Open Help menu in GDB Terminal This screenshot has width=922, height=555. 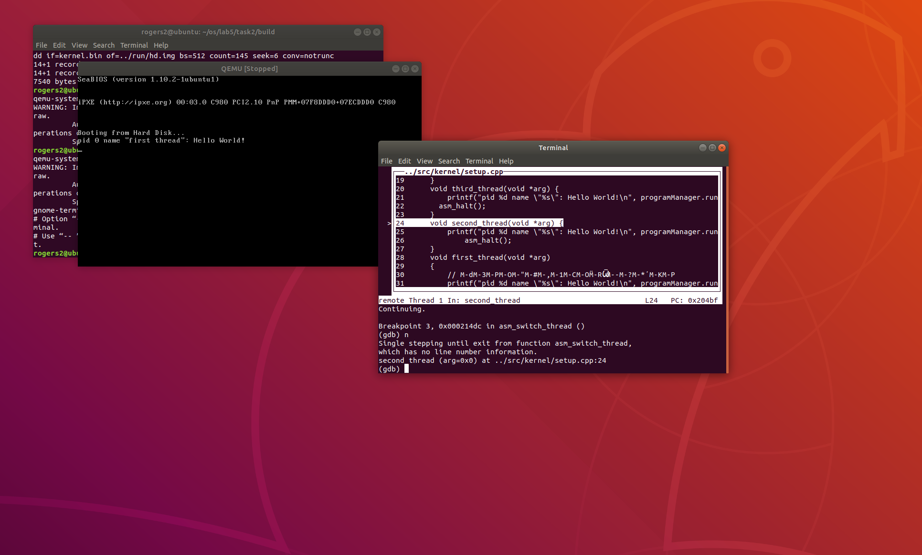pos(506,161)
